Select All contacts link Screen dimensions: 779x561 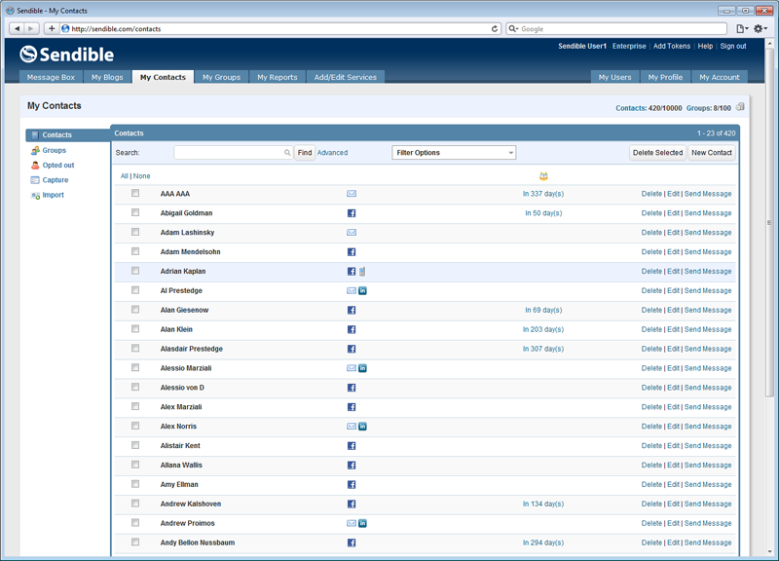coord(125,176)
